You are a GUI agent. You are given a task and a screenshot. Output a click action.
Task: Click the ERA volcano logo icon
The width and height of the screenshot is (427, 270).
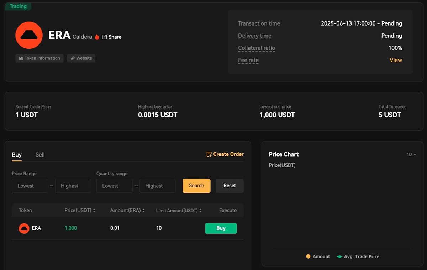click(28, 35)
